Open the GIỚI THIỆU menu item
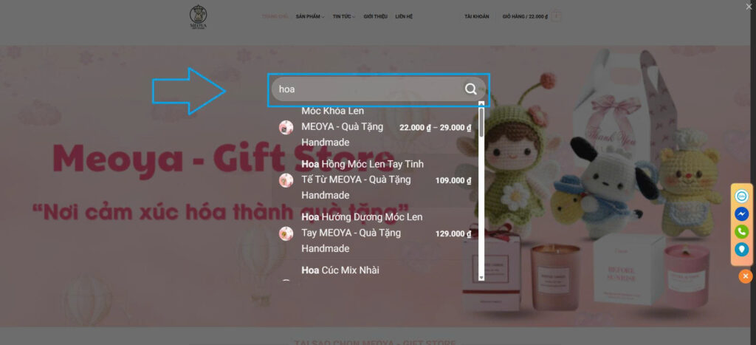756x345 pixels. (376, 16)
